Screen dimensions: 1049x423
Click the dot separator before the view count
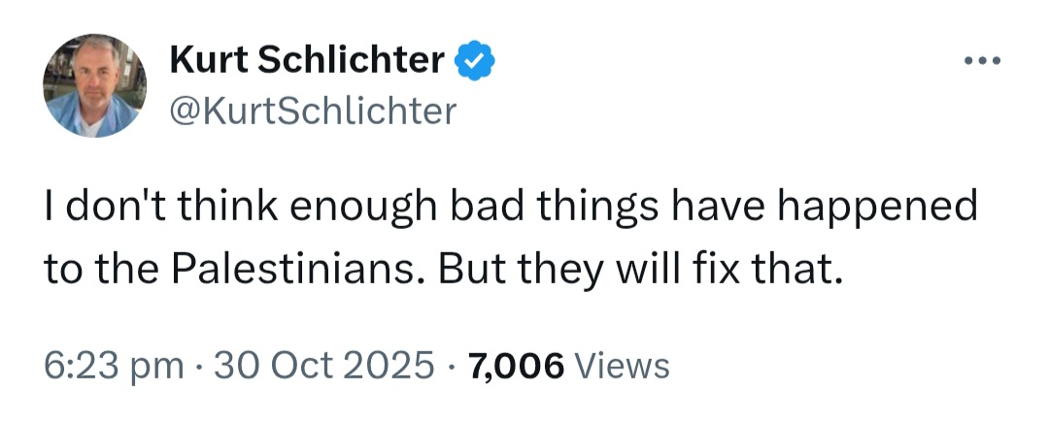(x=451, y=366)
